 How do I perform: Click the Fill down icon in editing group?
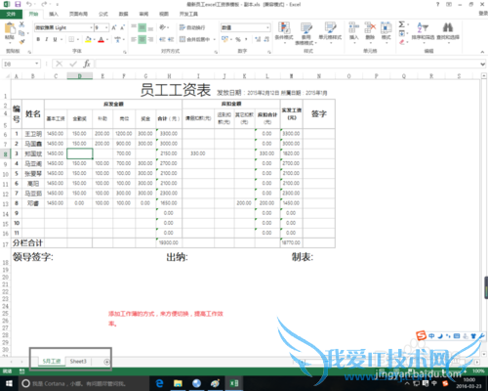click(x=402, y=33)
